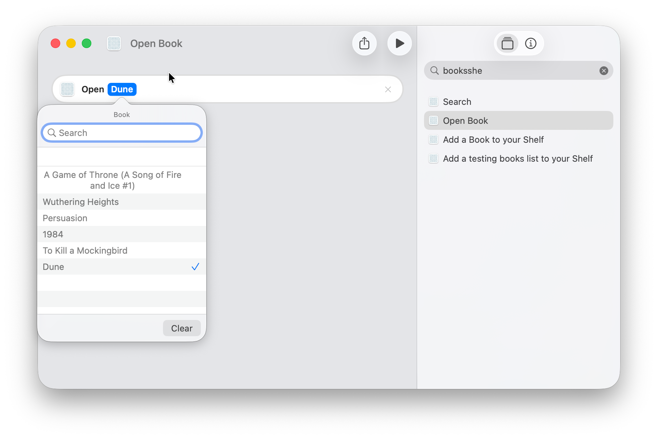Viewport: 658px width, 439px height.
Task: Select Dune with the checkmark
Action: 121,267
